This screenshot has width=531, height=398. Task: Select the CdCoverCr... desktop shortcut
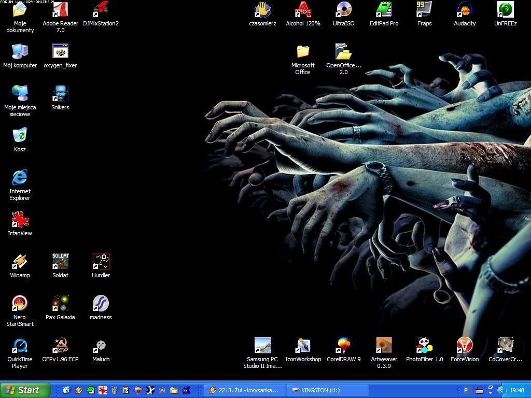coord(505,350)
